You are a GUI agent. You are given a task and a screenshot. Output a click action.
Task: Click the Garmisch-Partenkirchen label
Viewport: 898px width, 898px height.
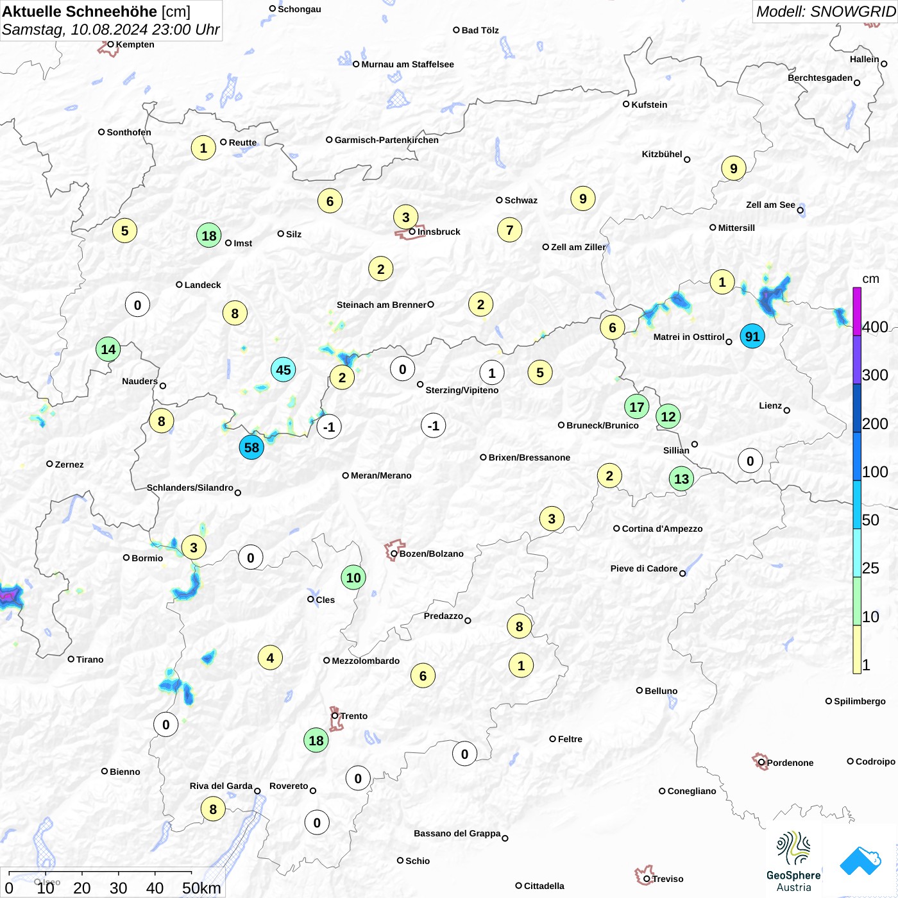pos(387,140)
